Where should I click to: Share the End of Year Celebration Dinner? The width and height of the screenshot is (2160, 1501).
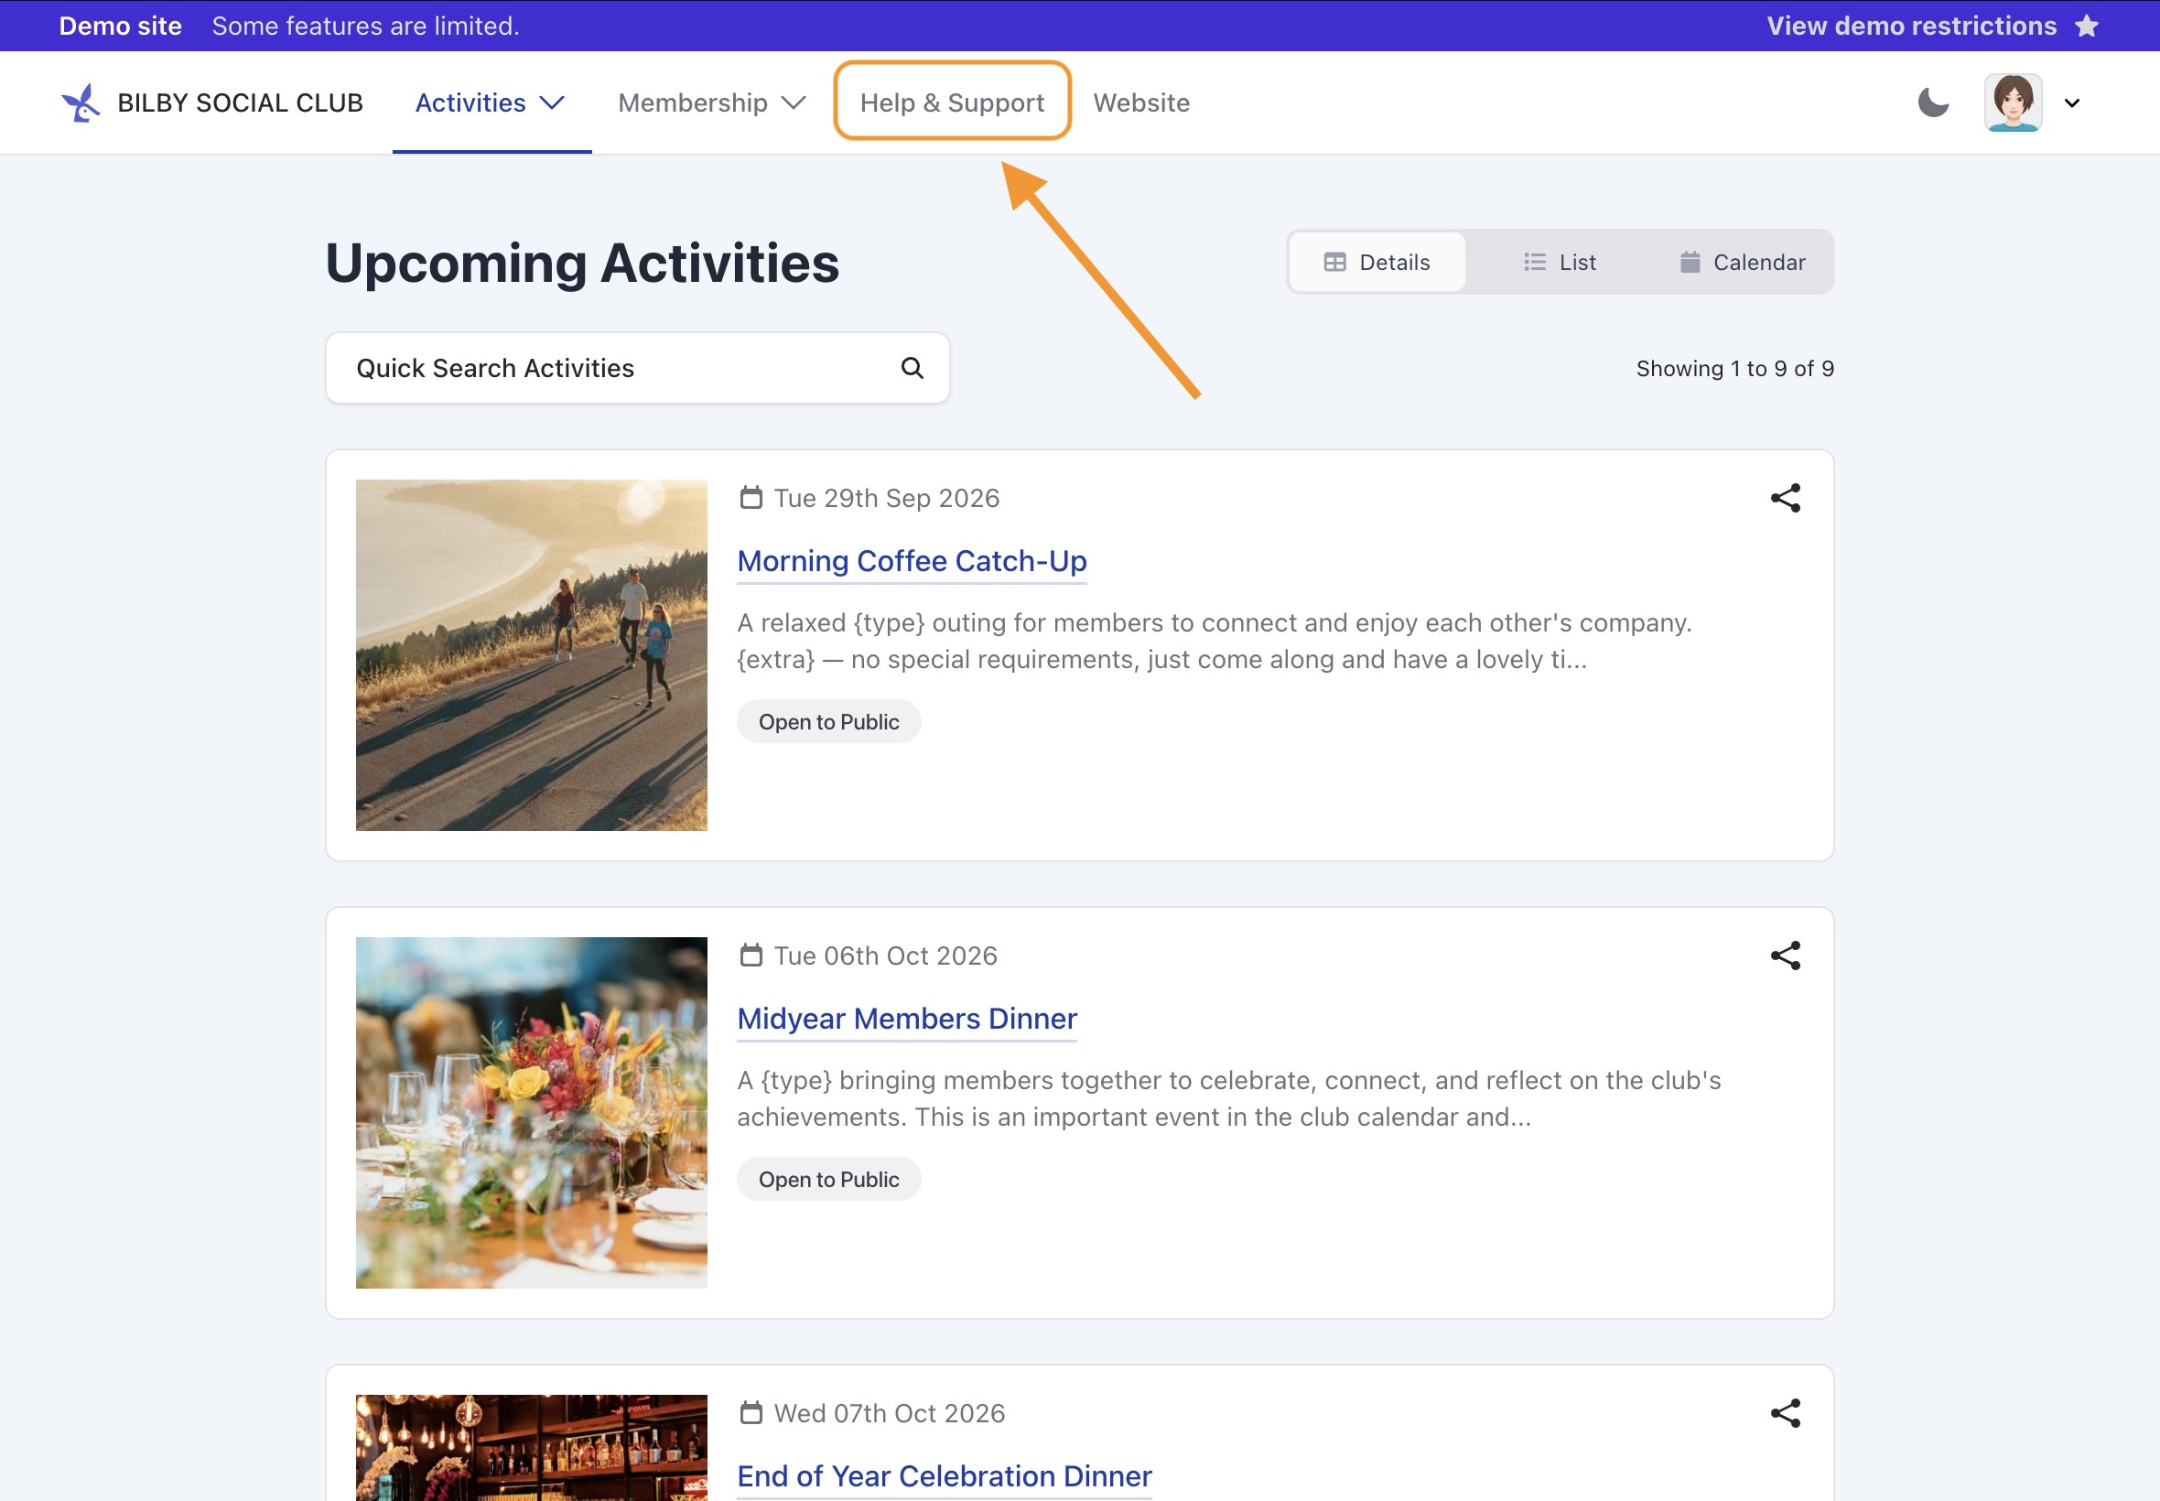(1785, 1412)
